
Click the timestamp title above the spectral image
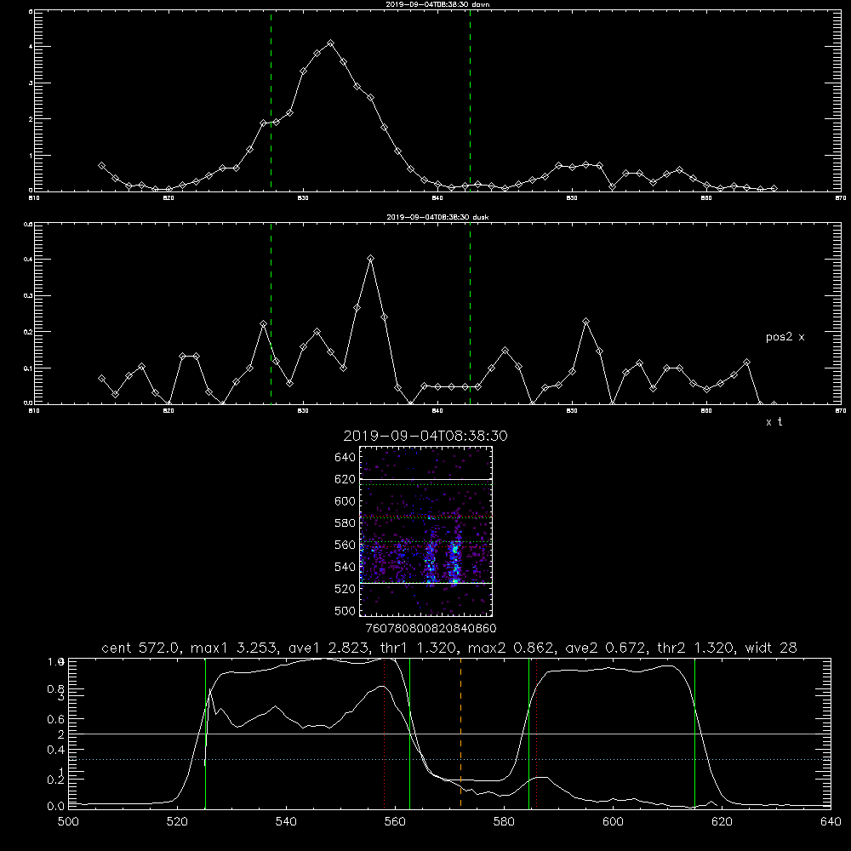pyautogui.click(x=425, y=436)
